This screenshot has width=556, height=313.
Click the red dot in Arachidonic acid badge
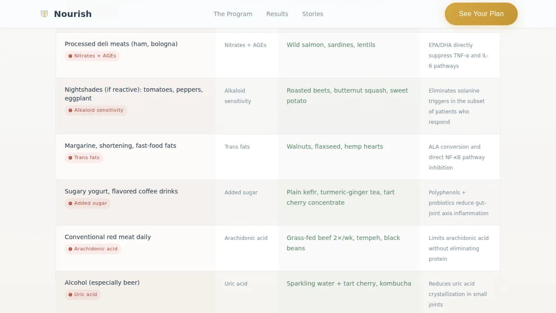[70, 249]
